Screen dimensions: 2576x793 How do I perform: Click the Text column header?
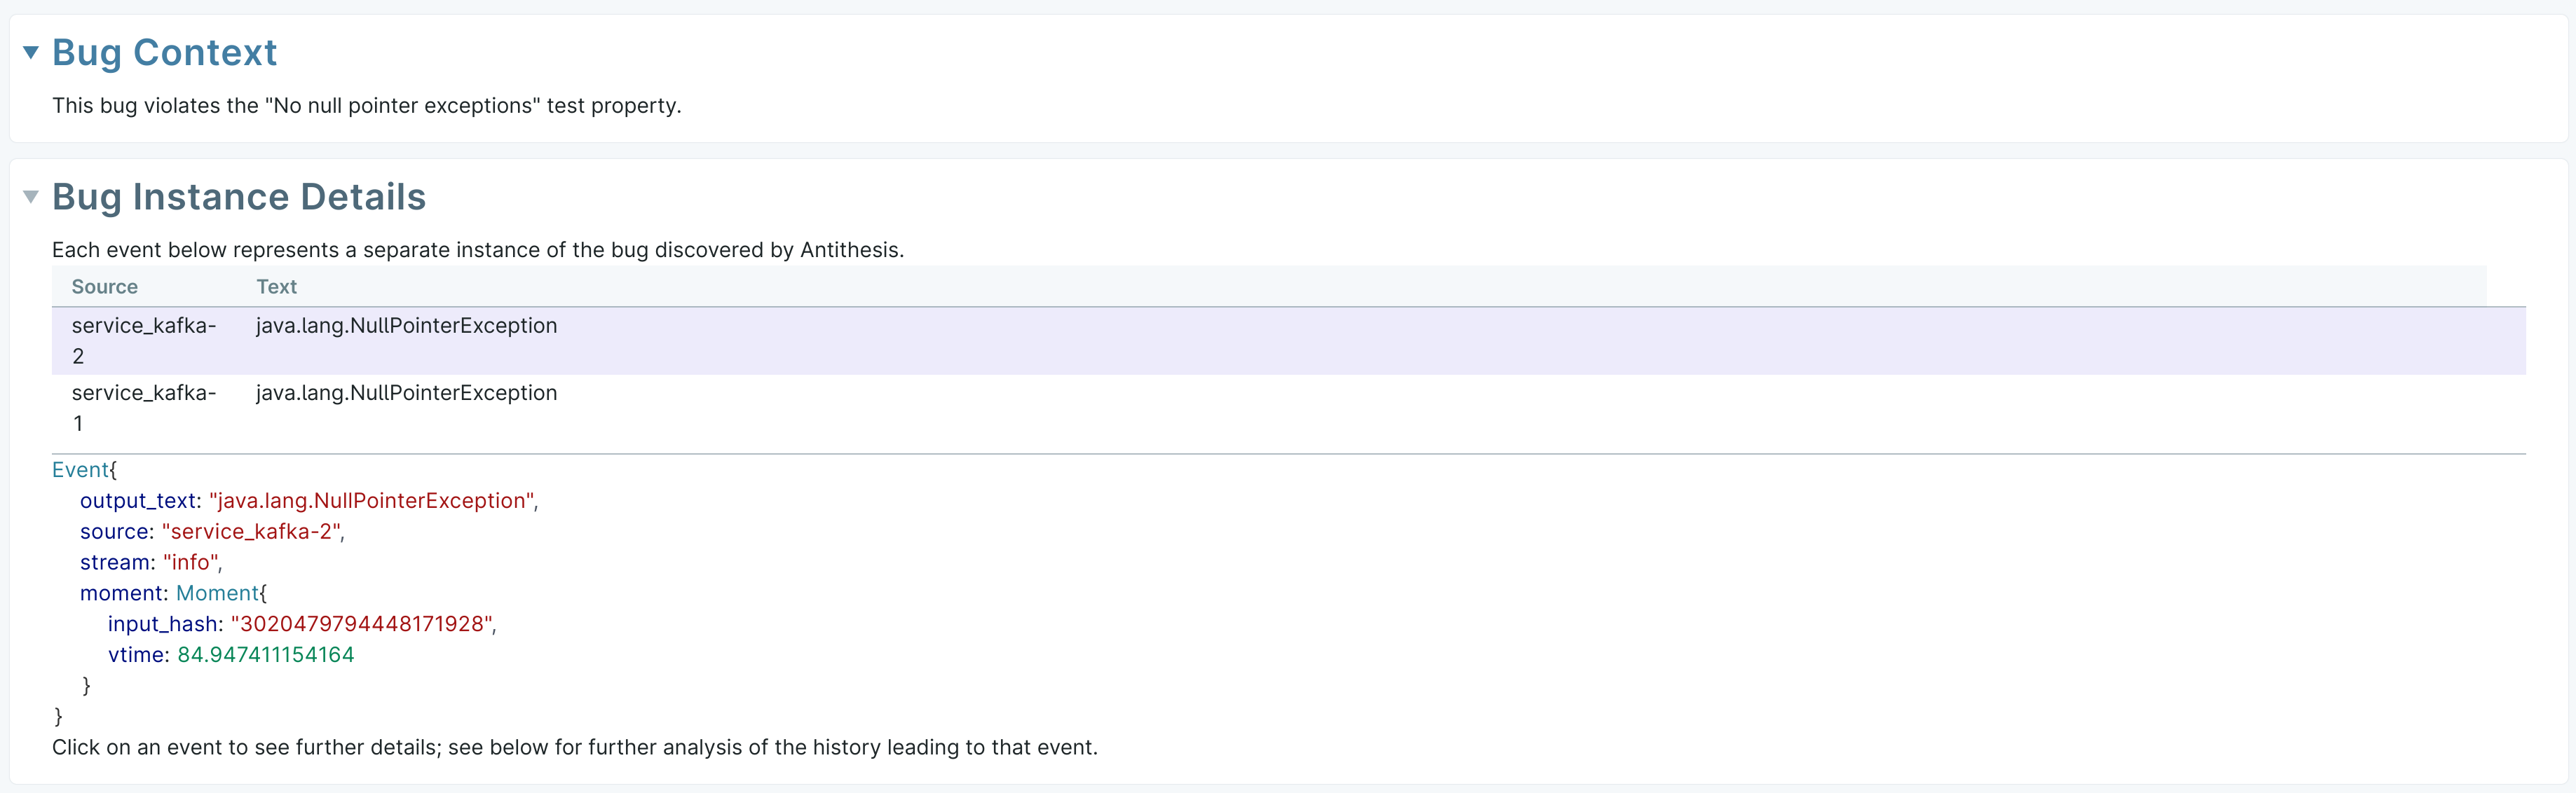coord(276,287)
